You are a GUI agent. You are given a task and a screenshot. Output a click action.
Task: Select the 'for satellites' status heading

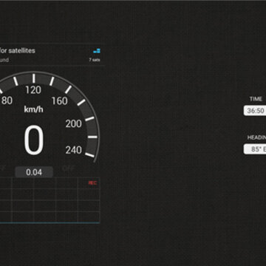coord(18,51)
